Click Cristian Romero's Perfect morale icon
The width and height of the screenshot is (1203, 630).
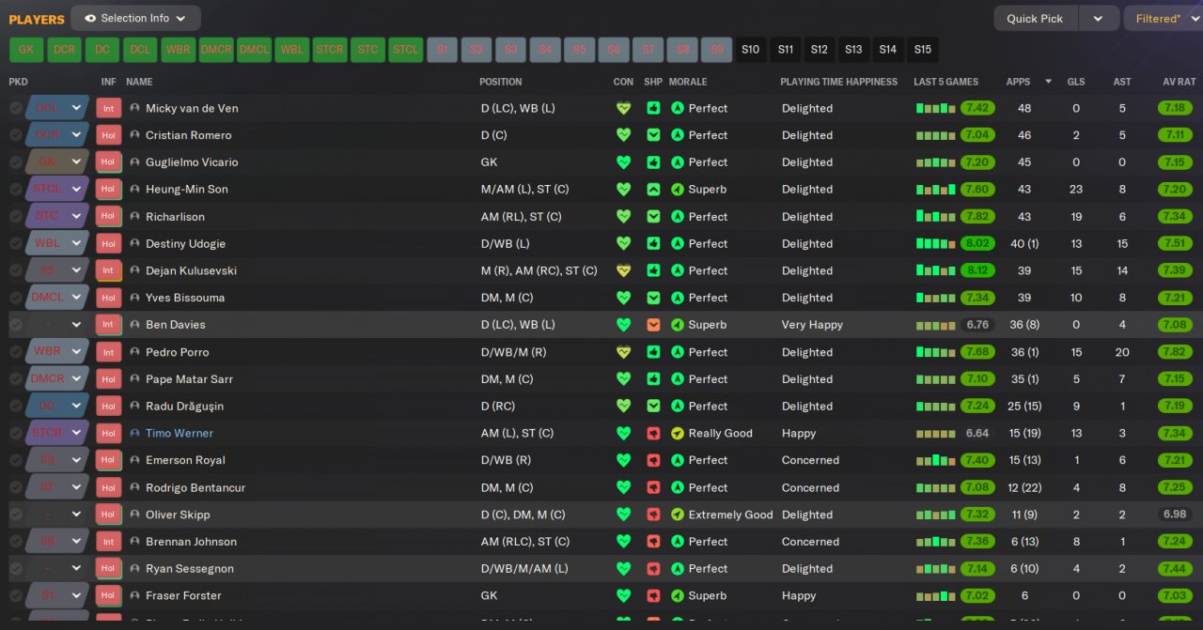pyautogui.click(x=677, y=135)
